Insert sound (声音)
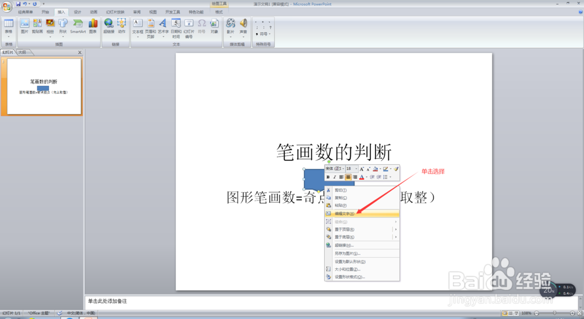Screen dimensions: 584x319 (243, 28)
